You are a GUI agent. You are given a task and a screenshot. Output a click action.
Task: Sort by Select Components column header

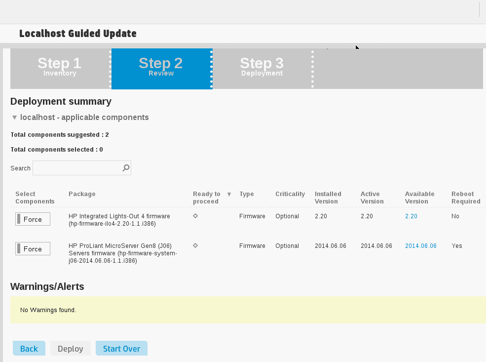[35, 198]
